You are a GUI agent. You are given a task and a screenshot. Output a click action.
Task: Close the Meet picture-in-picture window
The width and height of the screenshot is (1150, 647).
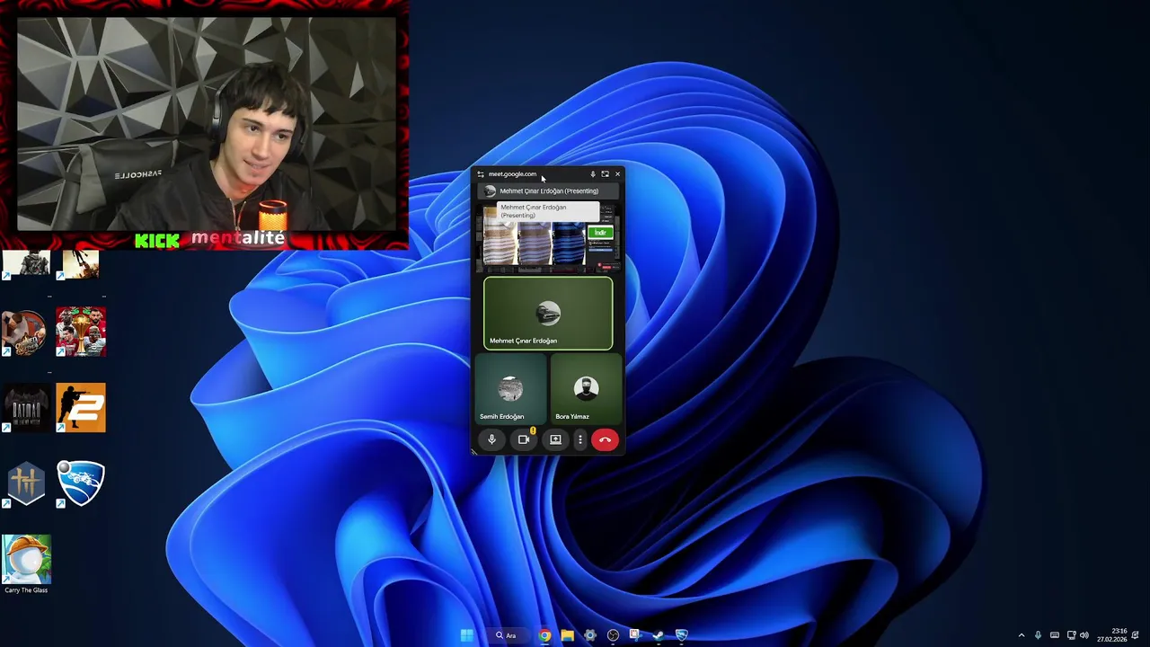tap(617, 174)
